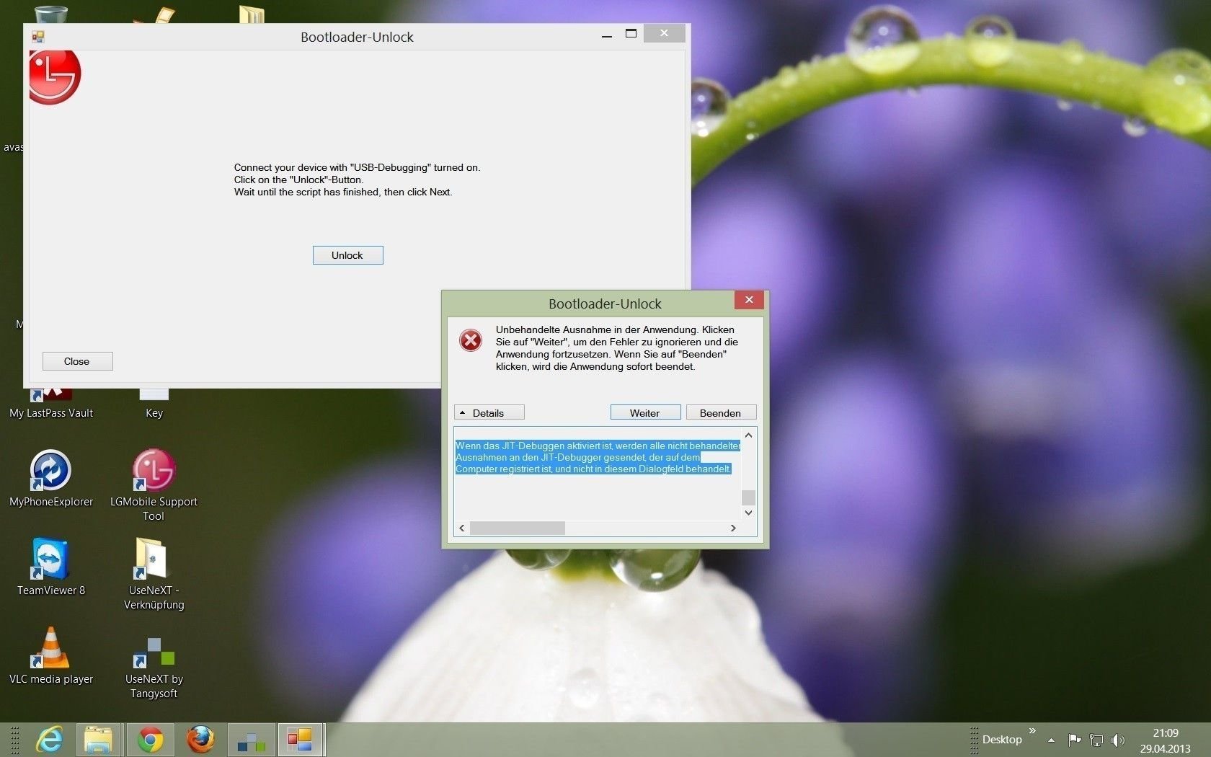This screenshot has width=1211, height=757.
Task: Open the UseNeXT by Tangysoft shortcut
Action: click(x=154, y=667)
